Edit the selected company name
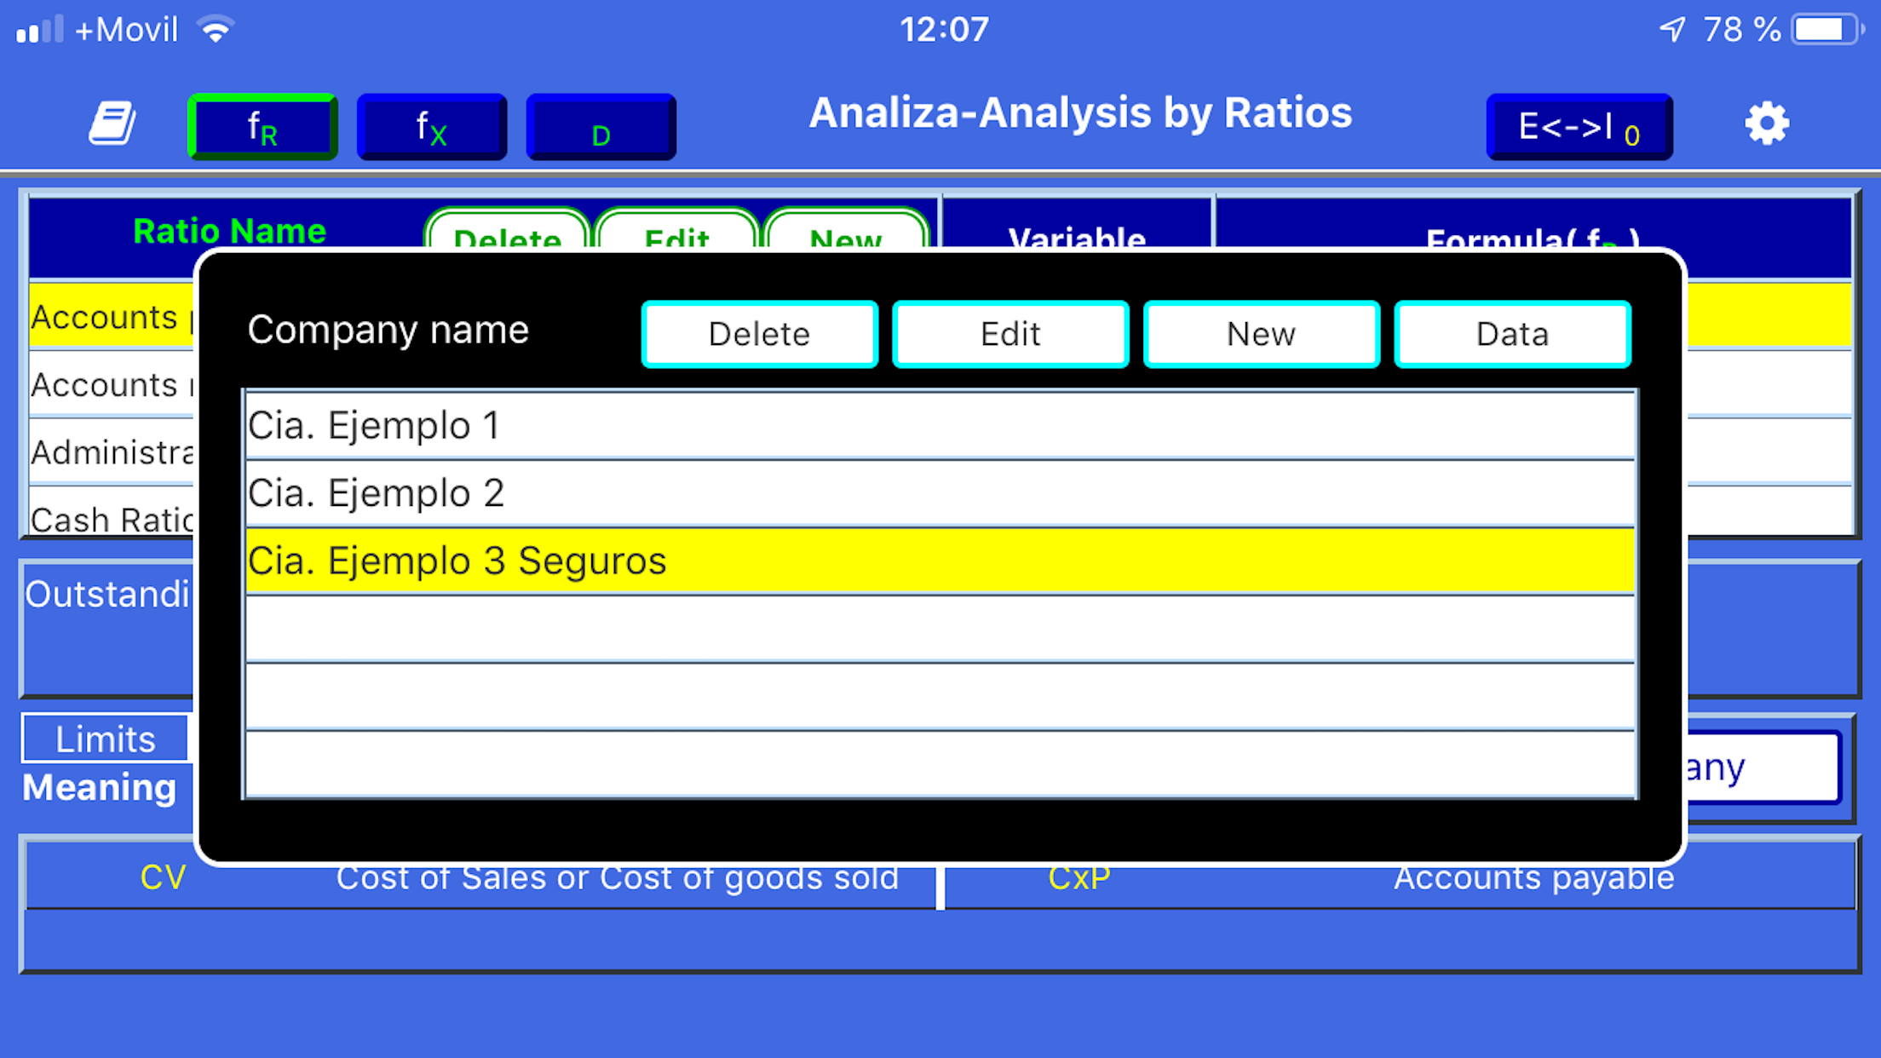 click(1010, 334)
